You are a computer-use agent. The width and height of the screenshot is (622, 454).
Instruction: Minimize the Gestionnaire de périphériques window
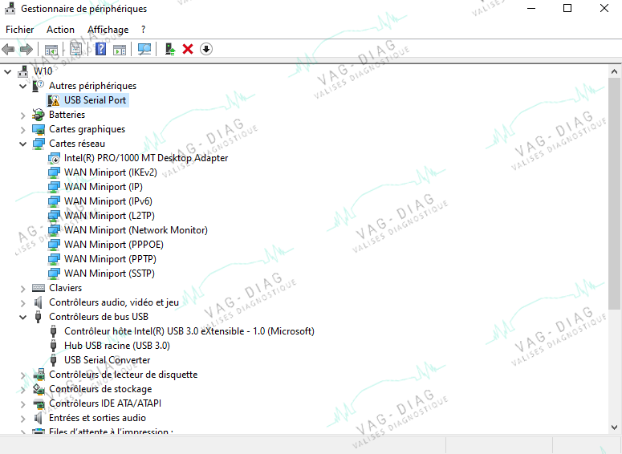click(531, 8)
